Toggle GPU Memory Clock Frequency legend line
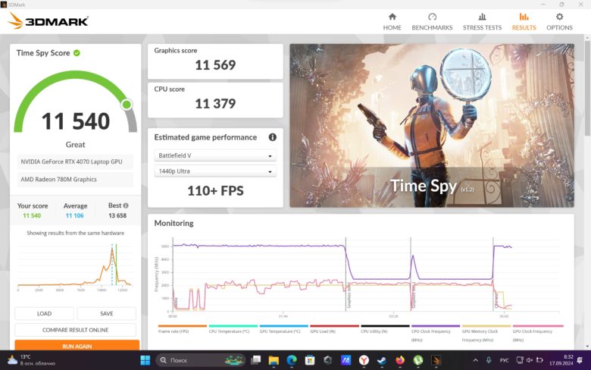591x370 pixels. [486, 333]
